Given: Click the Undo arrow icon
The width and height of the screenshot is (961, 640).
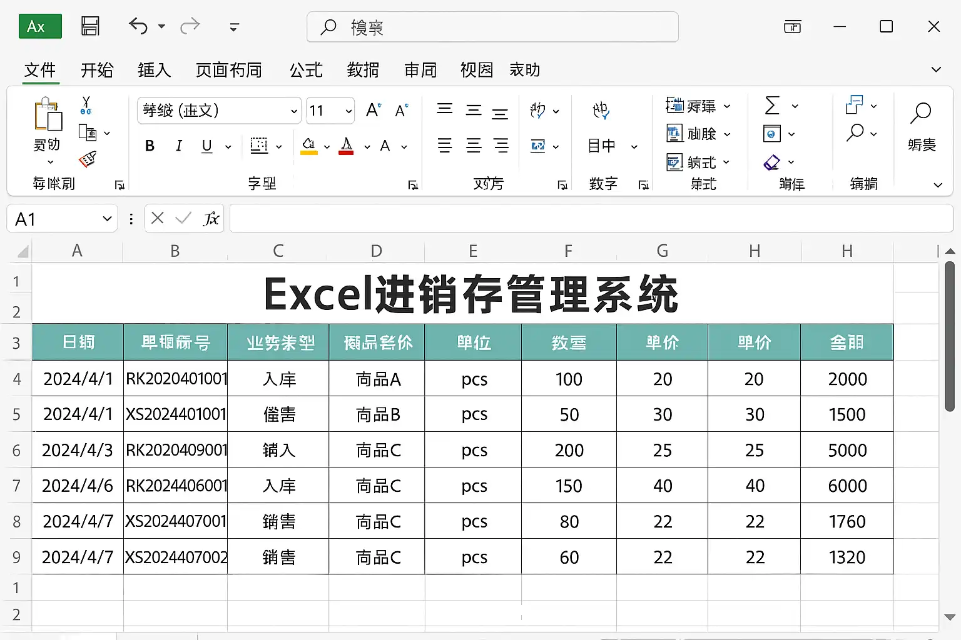Looking at the screenshot, I should coord(138,26).
